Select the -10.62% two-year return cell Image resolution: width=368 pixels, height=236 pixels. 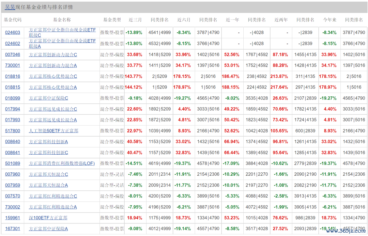click(280, 163)
